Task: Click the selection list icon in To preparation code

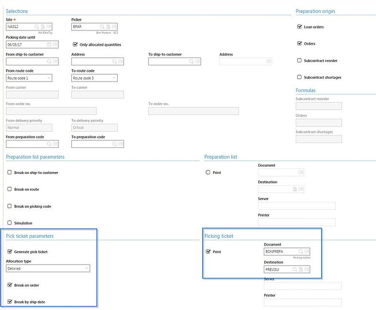Action: (120, 144)
